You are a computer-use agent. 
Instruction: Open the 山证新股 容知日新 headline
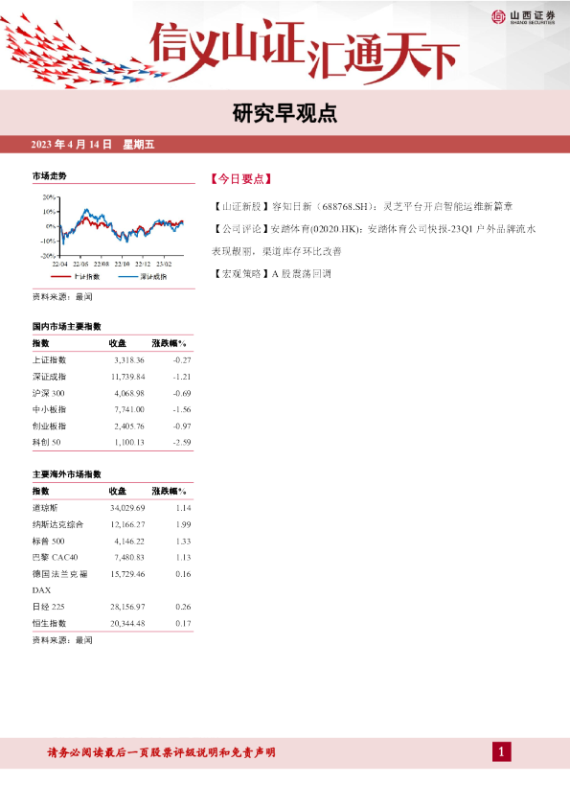pos(362,206)
